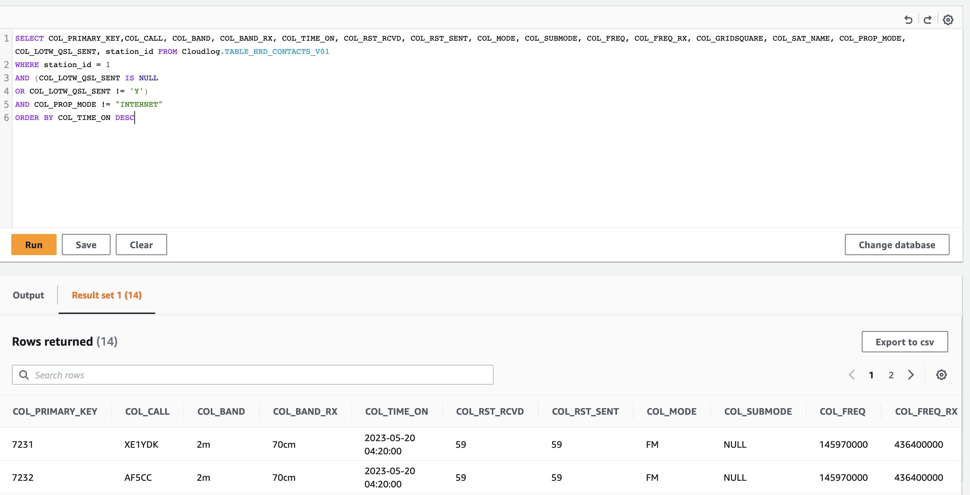Screen dimensions: 970x495
Task: Clear the query editor
Action: [x=141, y=245]
